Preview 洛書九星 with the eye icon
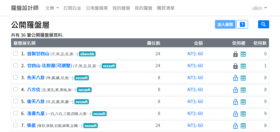The image size is (280, 132). pos(243,114)
